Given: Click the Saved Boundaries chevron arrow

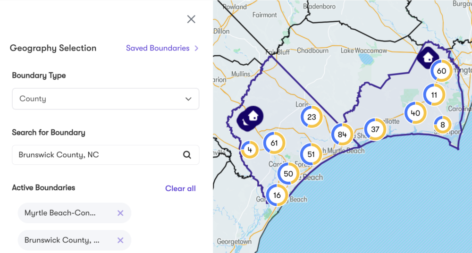Looking at the screenshot, I should (196, 48).
